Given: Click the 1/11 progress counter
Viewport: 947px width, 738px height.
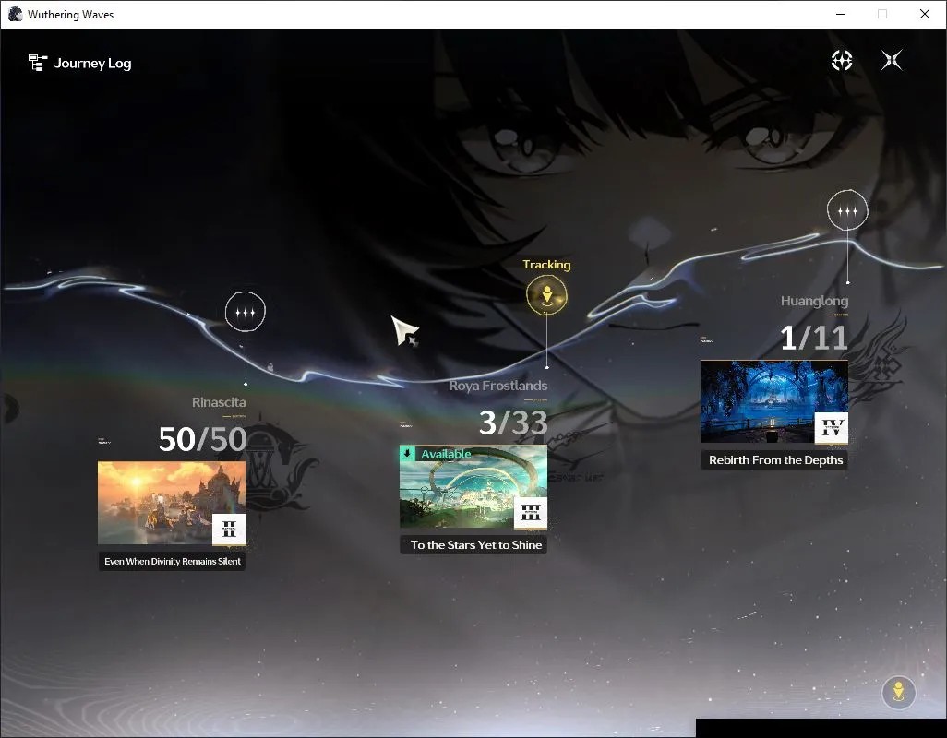Looking at the screenshot, I should click(813, 338).
